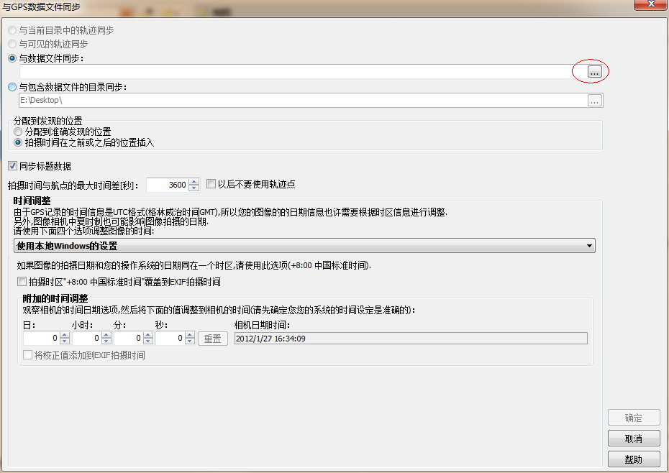Select '拍摄时间在之前或之后的位置插入' radio
Viewport: 669px width, 473px height.
click(18, 142)
